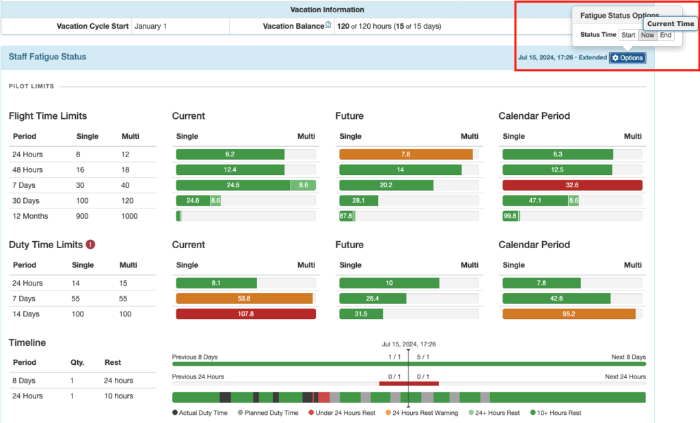The image size is (700, 423).
Task: Set Status Time to End
Action: (665, 35)
